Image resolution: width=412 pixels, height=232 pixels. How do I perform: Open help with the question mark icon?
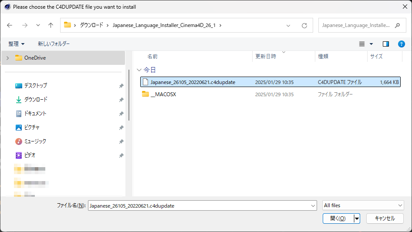[401, 44]
